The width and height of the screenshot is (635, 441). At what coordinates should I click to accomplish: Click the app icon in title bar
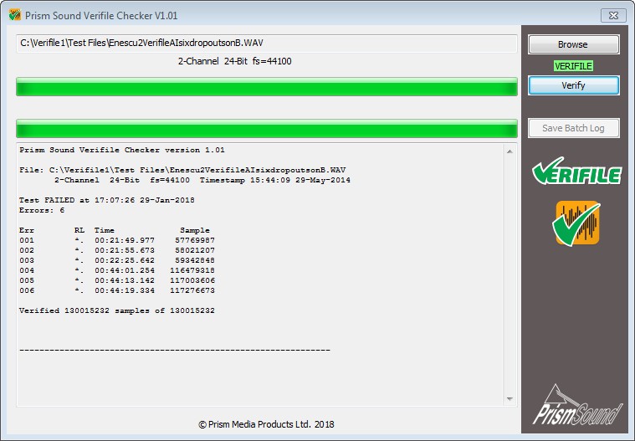click(15, 15)
